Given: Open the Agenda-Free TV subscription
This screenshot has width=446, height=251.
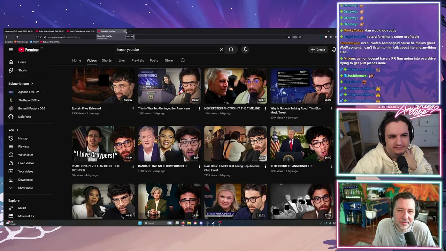Looking at the screenshot, I should click(28, 92).
